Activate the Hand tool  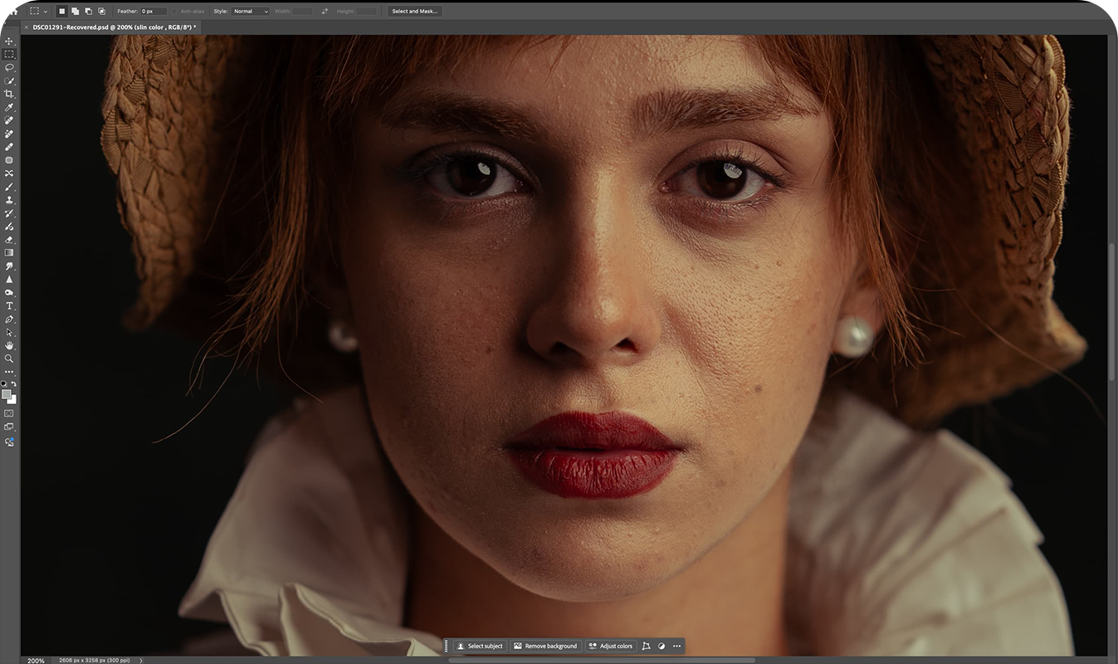click(9, 345)
